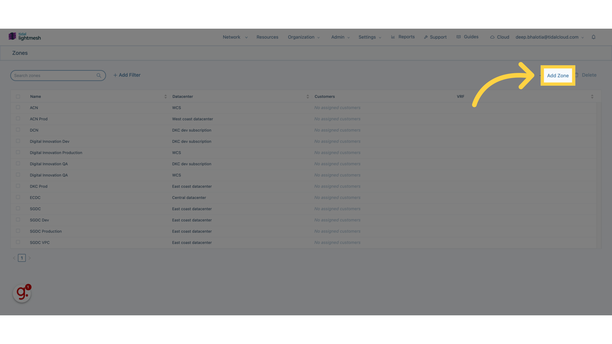Screen dimensions: 612x344
Task: Go to previous page arrow
Action: click(x=14, y=258)
